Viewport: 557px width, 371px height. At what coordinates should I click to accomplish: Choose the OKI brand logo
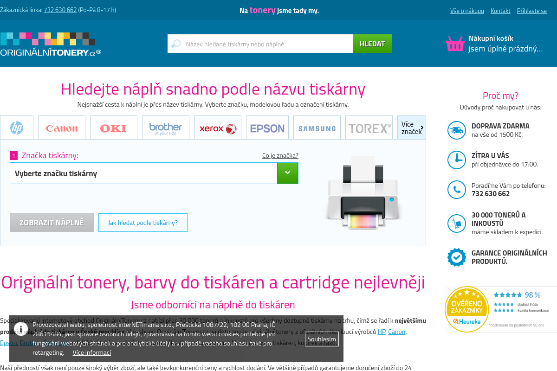(x=113, y=127)
